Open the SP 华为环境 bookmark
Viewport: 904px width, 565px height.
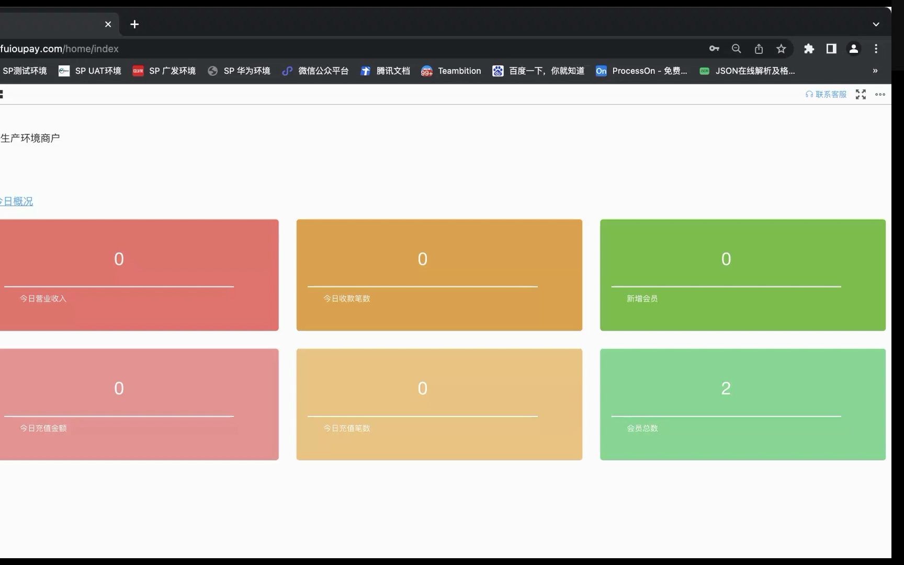pyautogui.click(x=239, y=71)
